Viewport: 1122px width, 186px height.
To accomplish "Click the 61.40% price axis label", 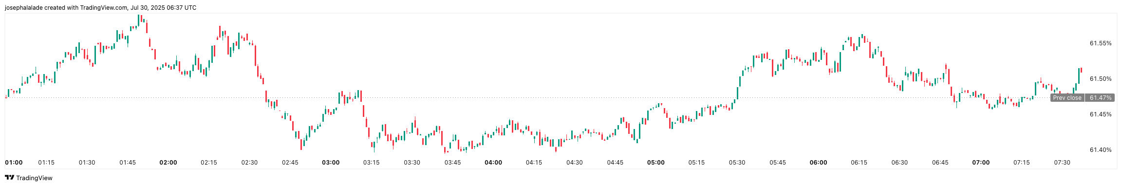I will click(x=1101, y=150).
